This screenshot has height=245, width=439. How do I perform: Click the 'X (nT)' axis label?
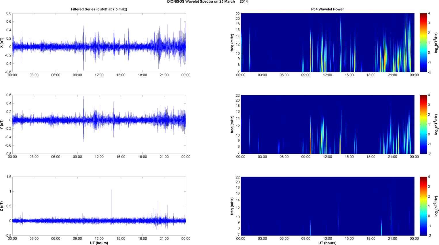click(2, 43)
